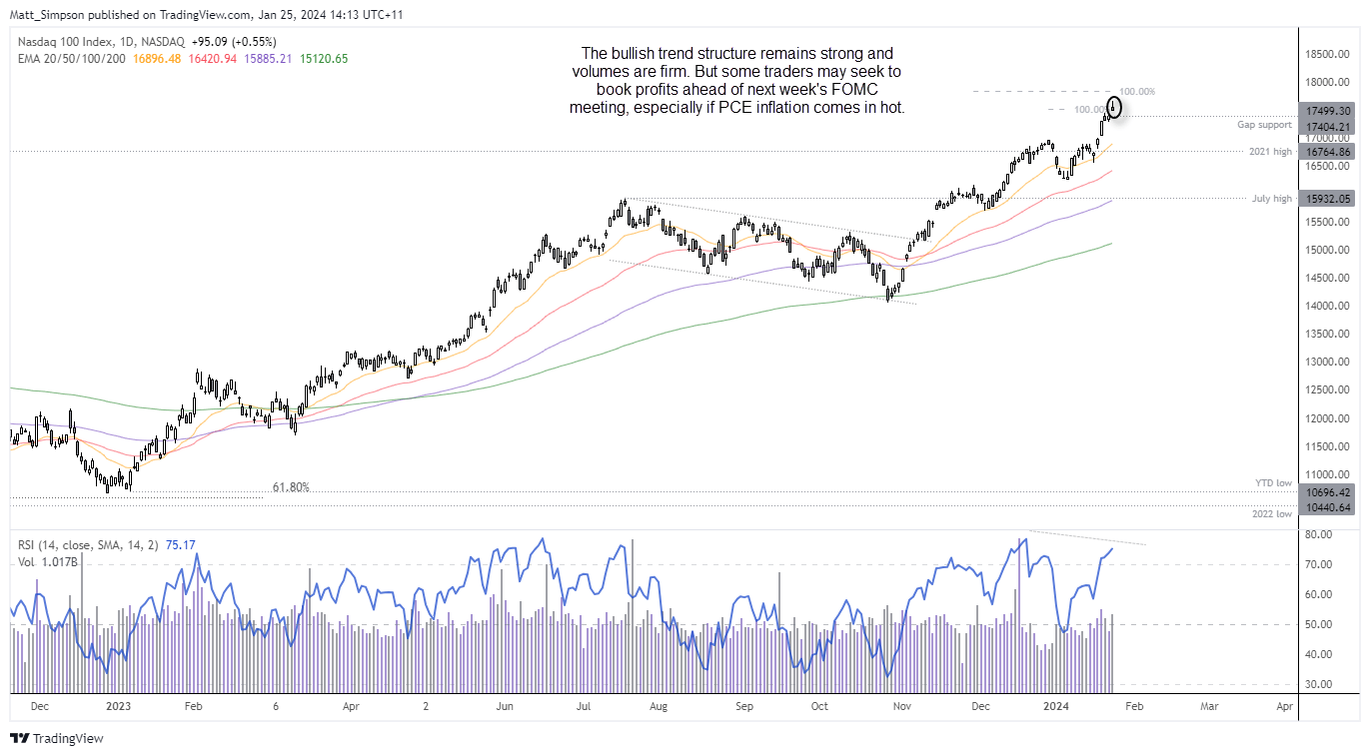Click the 2024 label on the time axis

coord(1056,706)
